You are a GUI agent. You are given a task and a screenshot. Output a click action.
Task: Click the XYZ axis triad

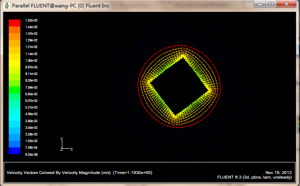(x=64, y=145)
